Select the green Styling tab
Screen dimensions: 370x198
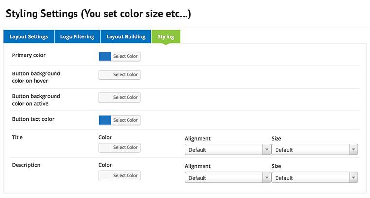tap(166, 36)
